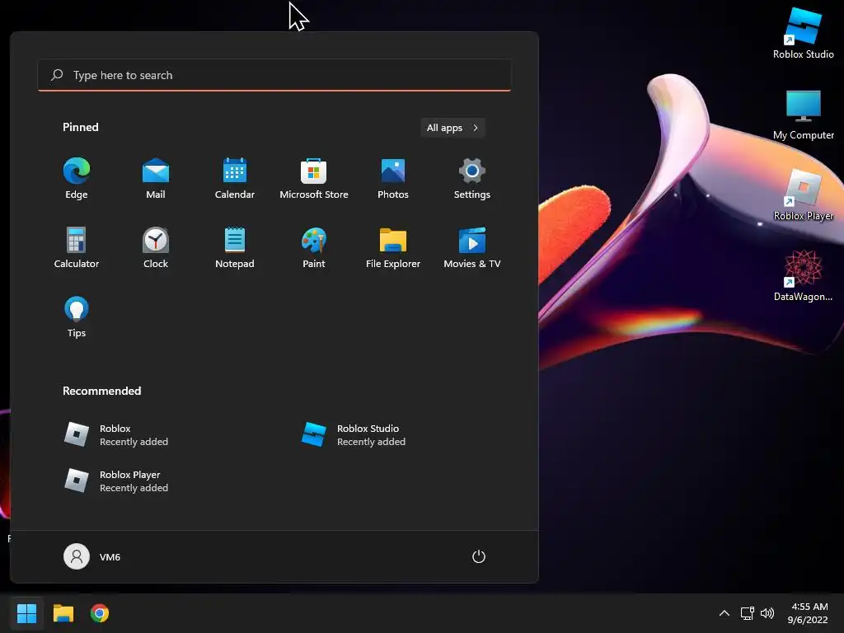Show hidden system tray icons
The height and width of the screenshot is (633, 844).
pyautogui.click(x=724, y=613)
